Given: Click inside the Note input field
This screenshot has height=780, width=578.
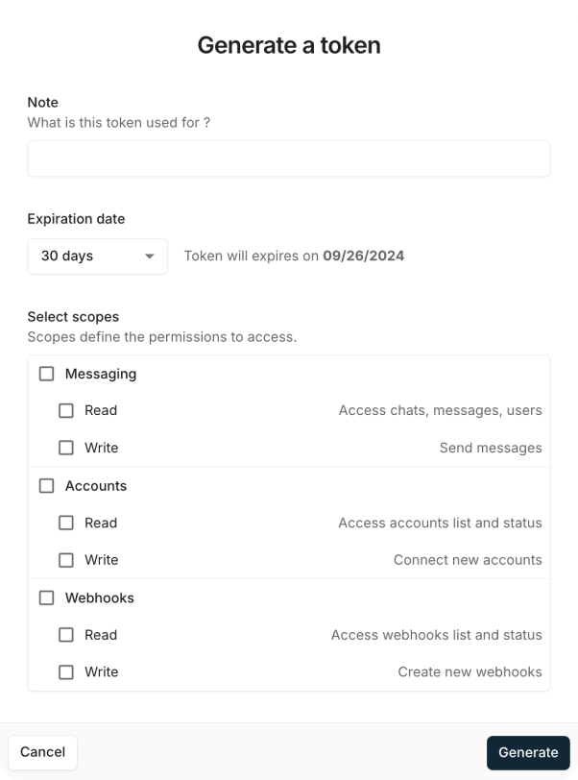Looking at the screenshot, I should [x=288, y=158].
